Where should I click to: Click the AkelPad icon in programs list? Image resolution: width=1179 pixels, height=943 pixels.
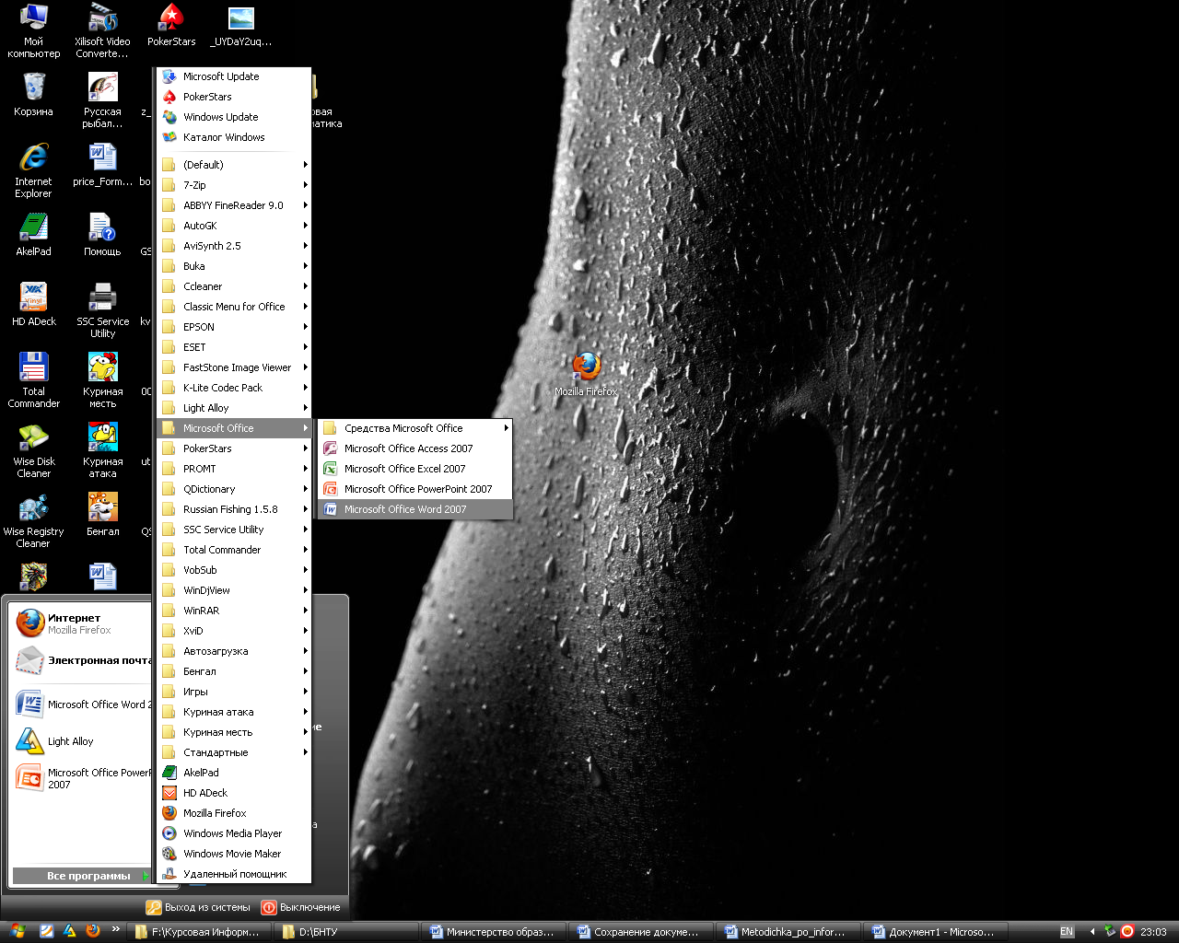[x=169, y=773]
